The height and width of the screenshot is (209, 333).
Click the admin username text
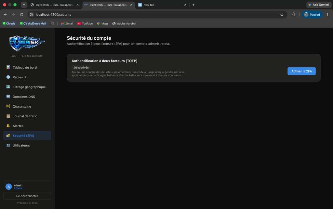point(18,185)
